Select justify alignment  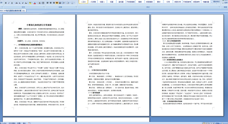point(57,3)
